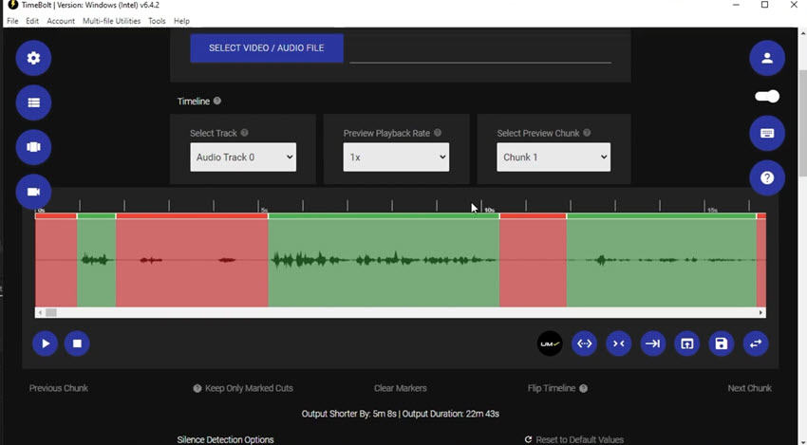Viewport: 807px width, 445px height.
Task: Click the Silence Detection Options heading
Action: (x=225, y=440)
